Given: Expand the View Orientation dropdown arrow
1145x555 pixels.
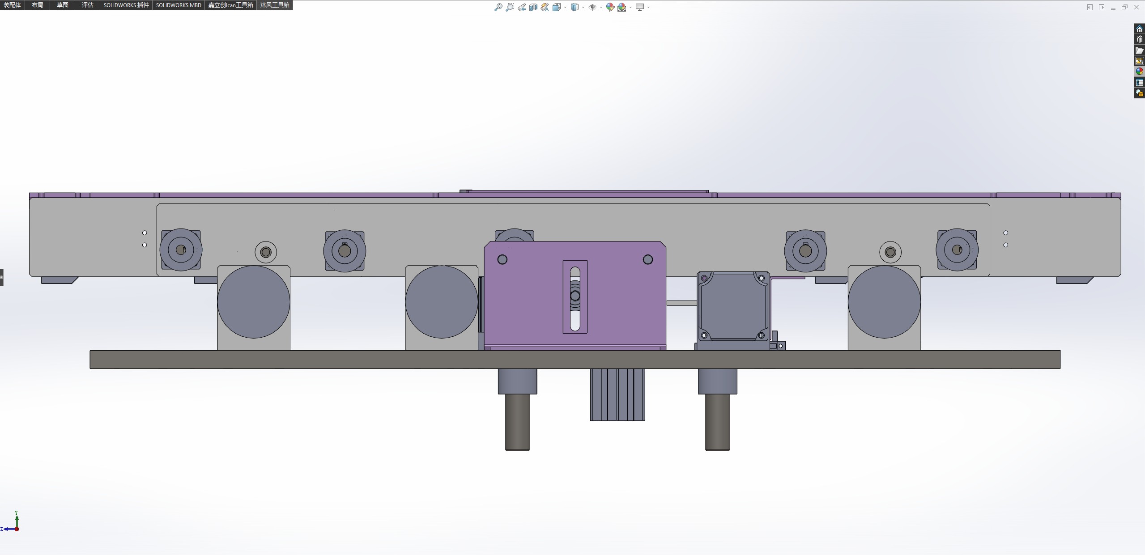Looking at the screenshot, I should (565, 7).
